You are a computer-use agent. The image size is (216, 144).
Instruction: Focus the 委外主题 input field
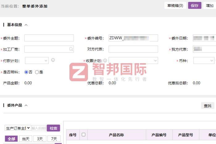(49, 38)
